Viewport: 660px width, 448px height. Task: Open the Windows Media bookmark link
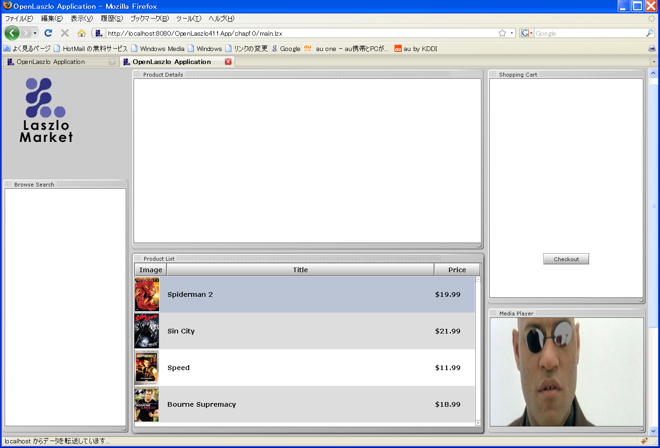coord(162,49)
